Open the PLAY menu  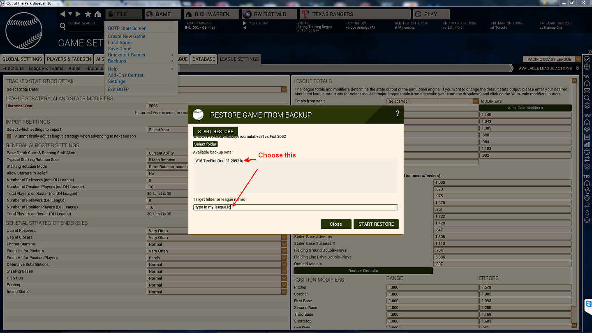[431, 14]
